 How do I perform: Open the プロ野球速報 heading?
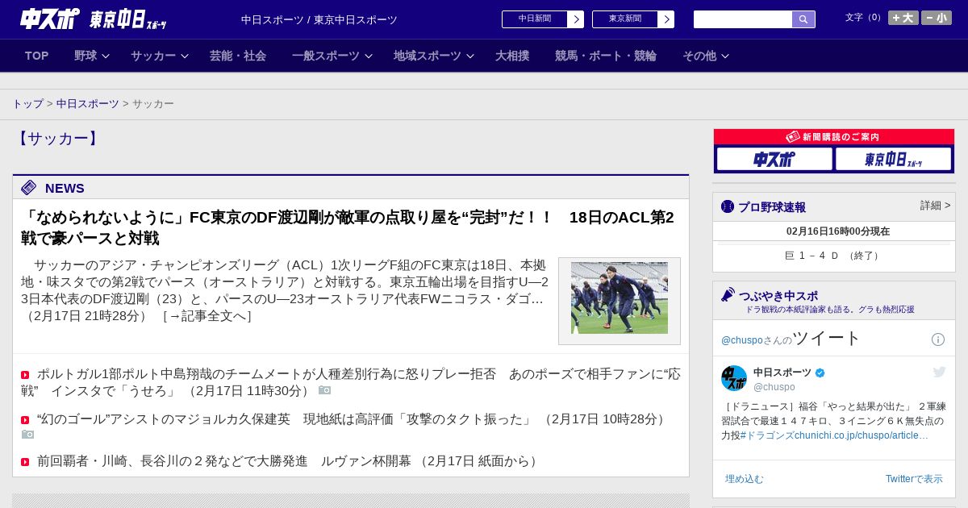tap(772, 207)
